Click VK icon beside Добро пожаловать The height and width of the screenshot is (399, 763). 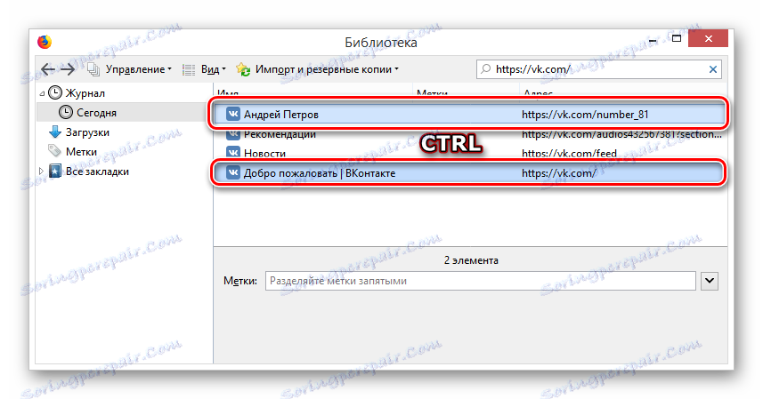[x=233, y=172]
